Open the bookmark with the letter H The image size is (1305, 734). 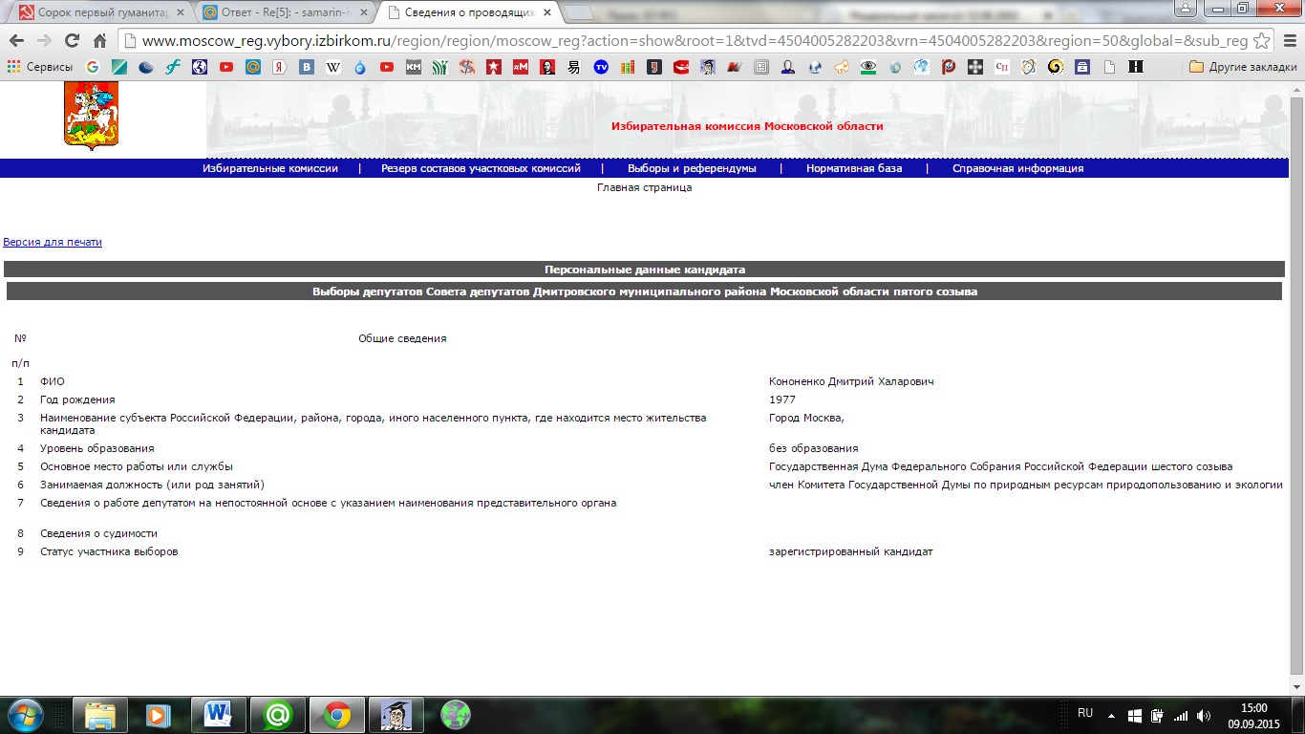pyautogui.click(x=1136, y=67)
